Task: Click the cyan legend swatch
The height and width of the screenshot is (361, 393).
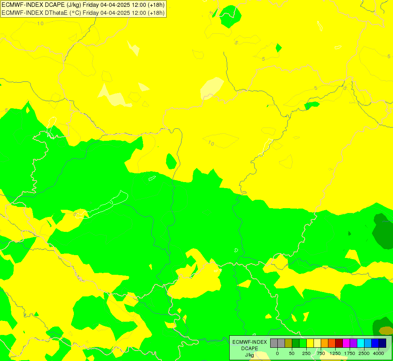Action: coord(360,343)
